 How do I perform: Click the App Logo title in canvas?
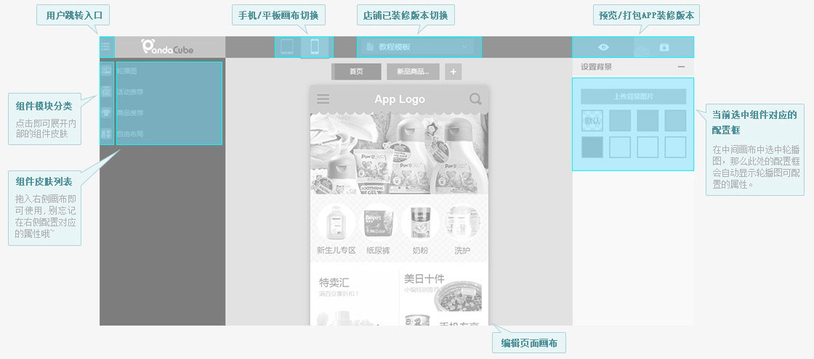(400, 99)
